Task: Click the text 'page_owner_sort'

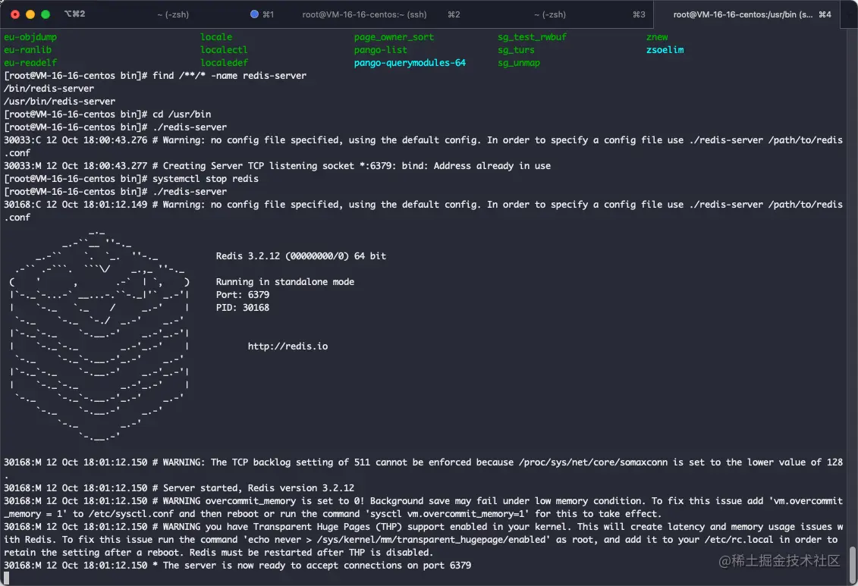Action: pyautogui.click(x=394, y=36)
